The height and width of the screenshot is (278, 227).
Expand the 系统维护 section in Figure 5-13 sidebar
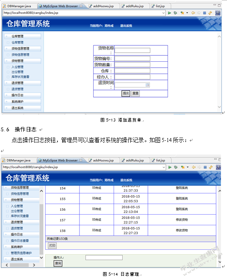tap(22, 101)
